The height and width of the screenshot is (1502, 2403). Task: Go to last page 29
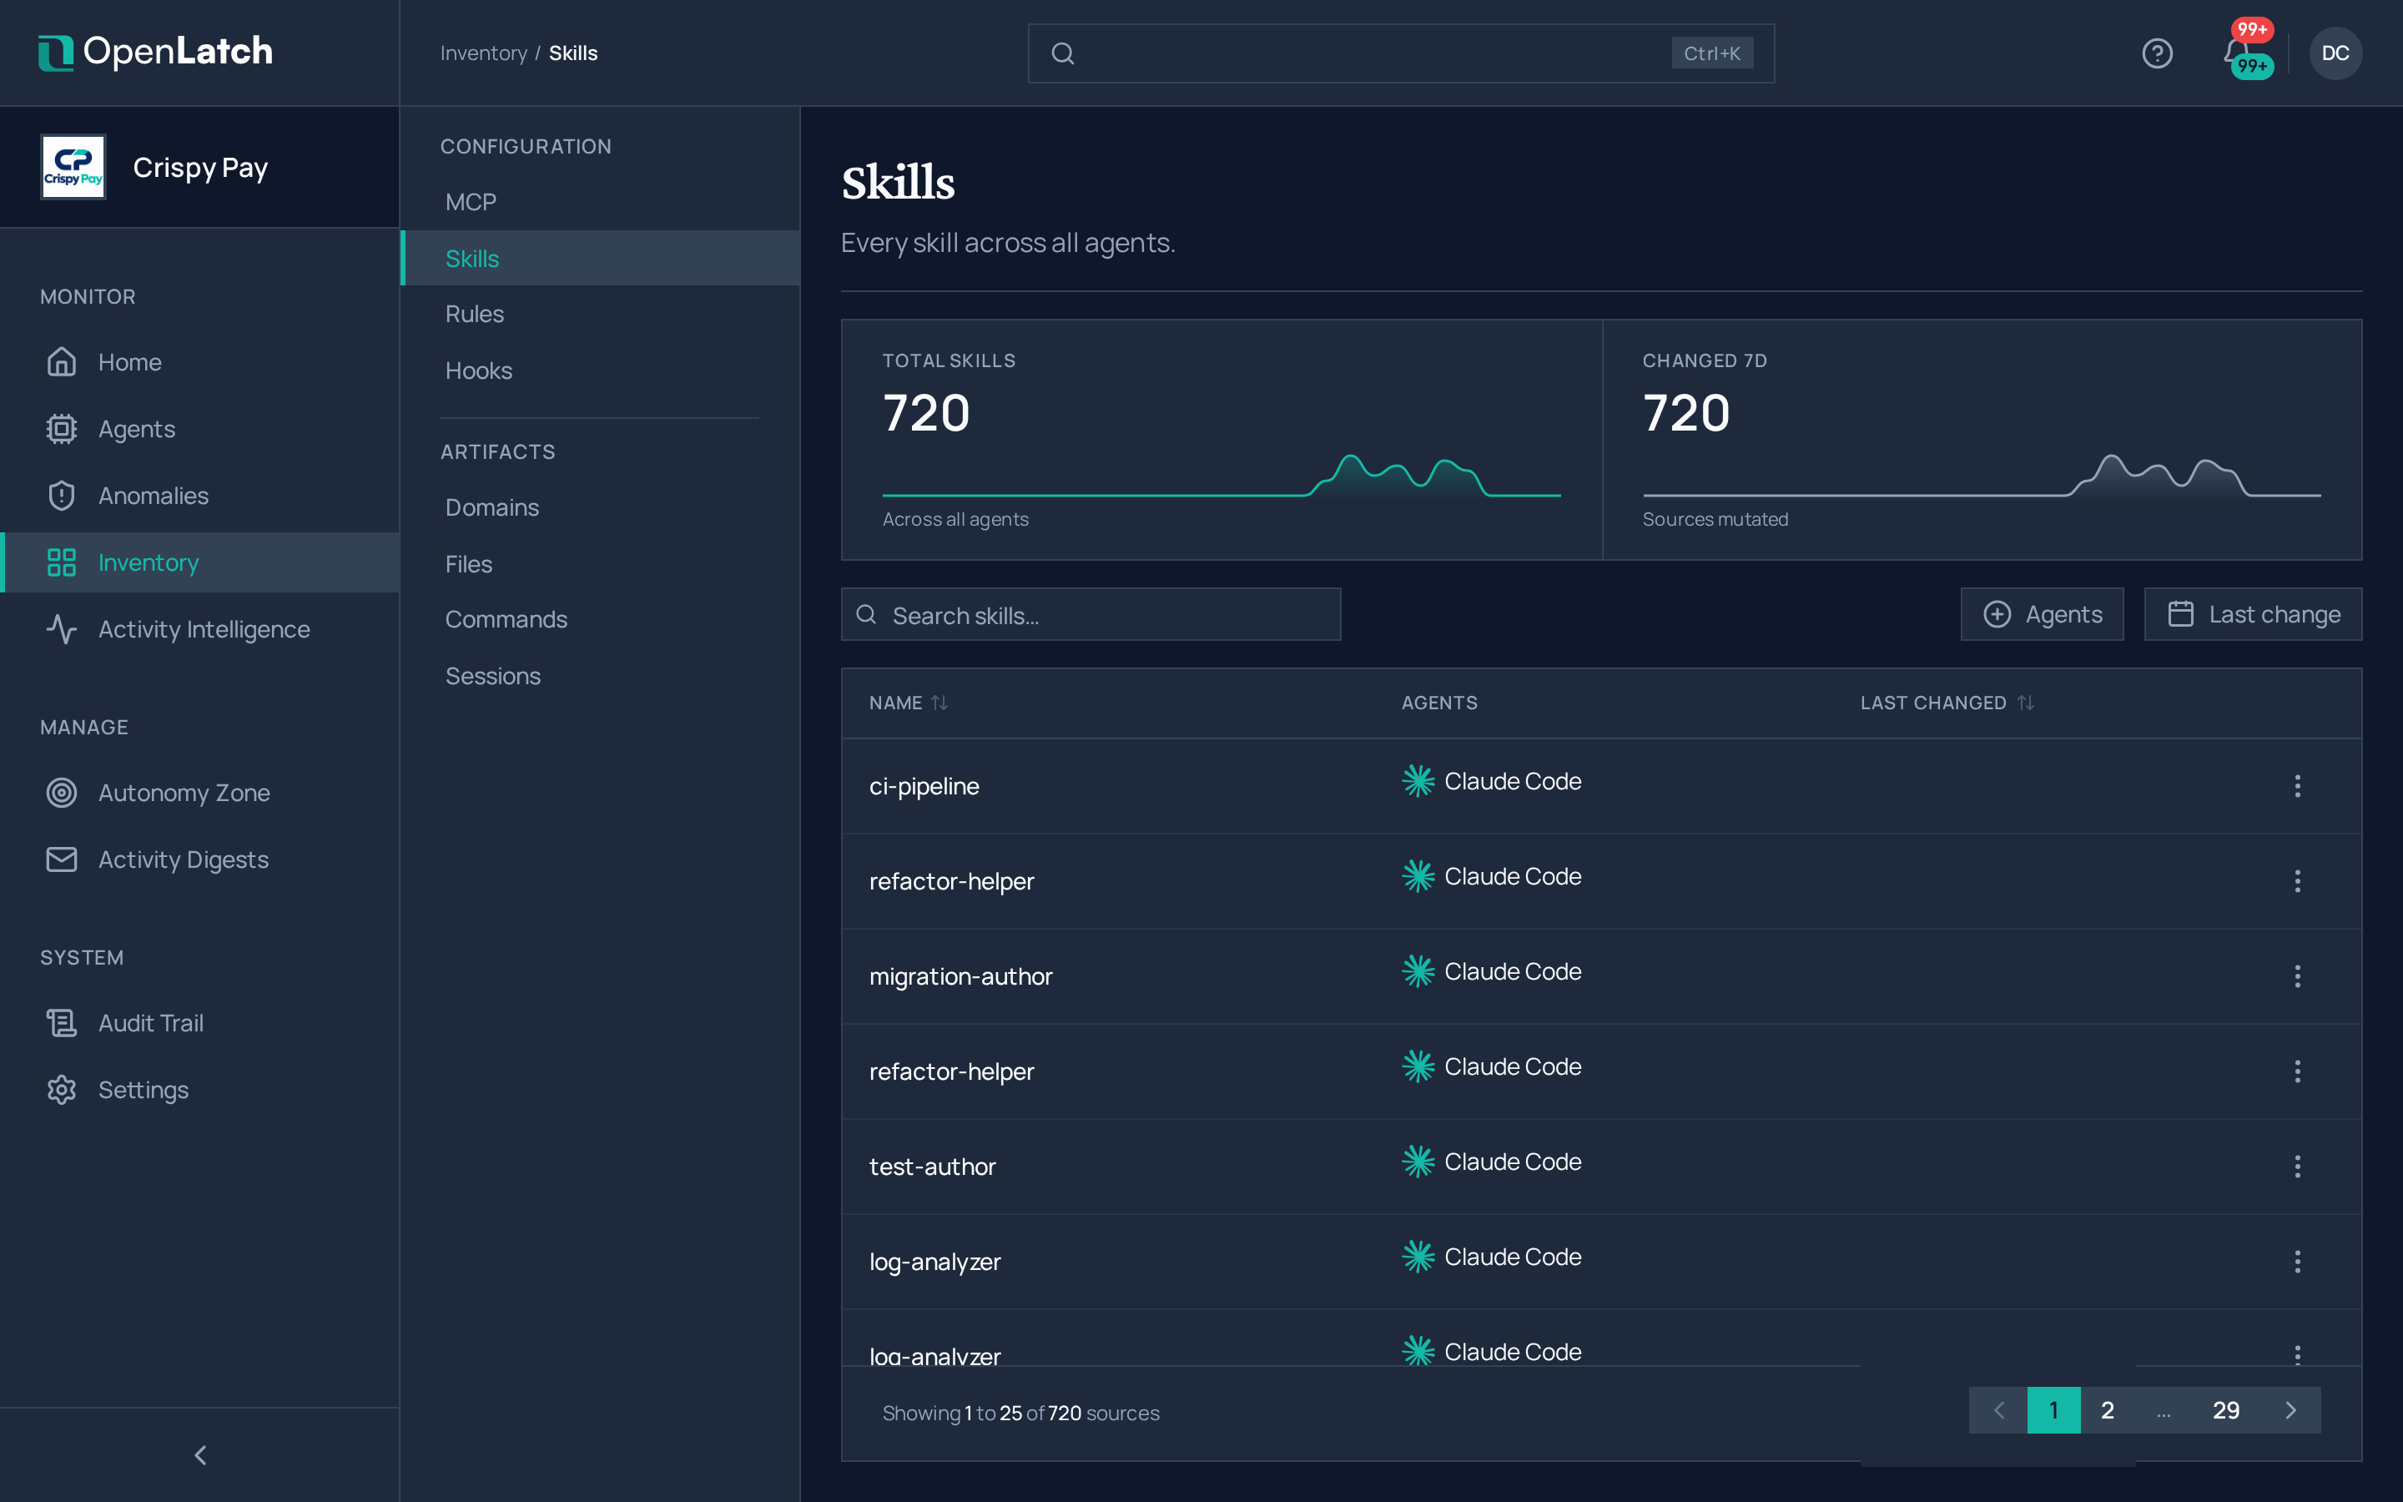tap(2225, 1409)
